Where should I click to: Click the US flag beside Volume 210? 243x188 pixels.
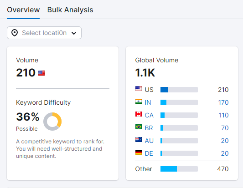[x=41, y=73]
